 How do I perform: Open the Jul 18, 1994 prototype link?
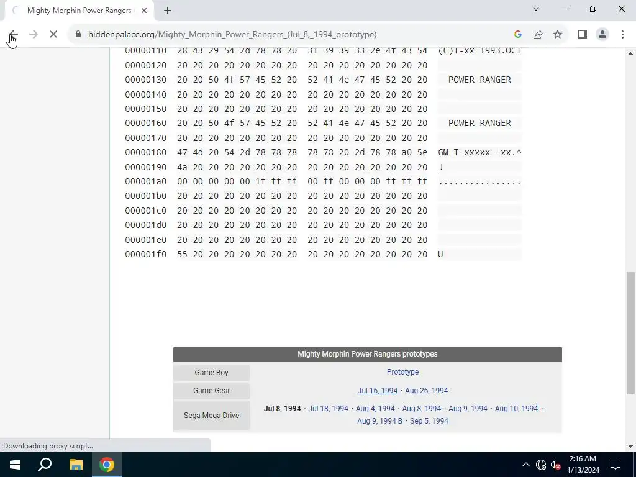[328, 409]
